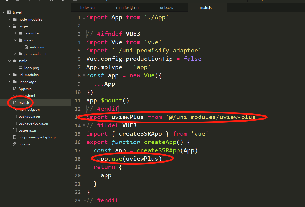This screenshot has height=207, width=305.
Task: Collapse the pages folder chevron
Action: pyautogui.click(x=9, y=26)
